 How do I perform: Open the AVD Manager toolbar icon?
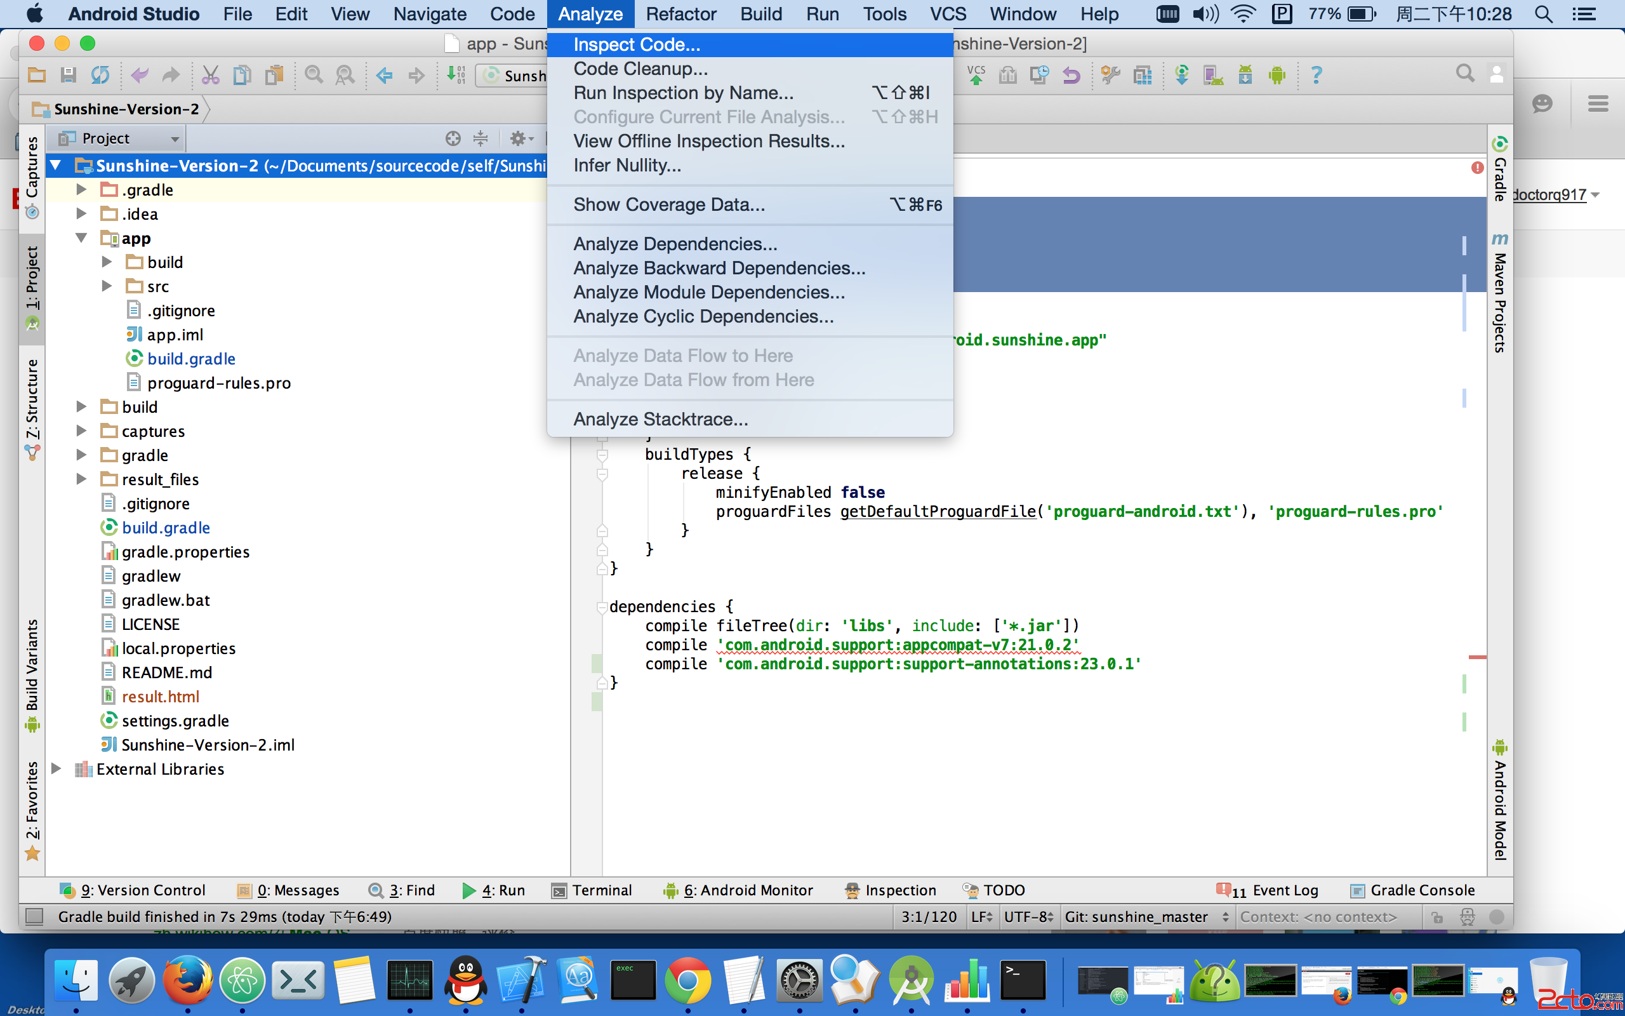(x=1212, y=76)
